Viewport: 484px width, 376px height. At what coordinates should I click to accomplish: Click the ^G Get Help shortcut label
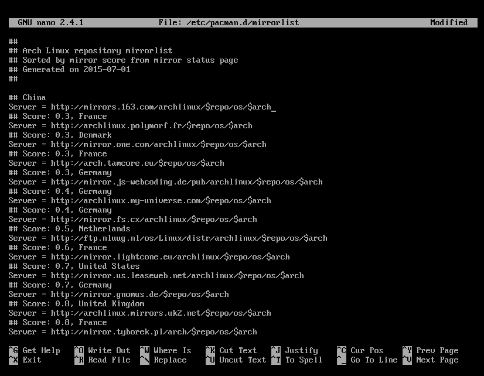[35, 351]
